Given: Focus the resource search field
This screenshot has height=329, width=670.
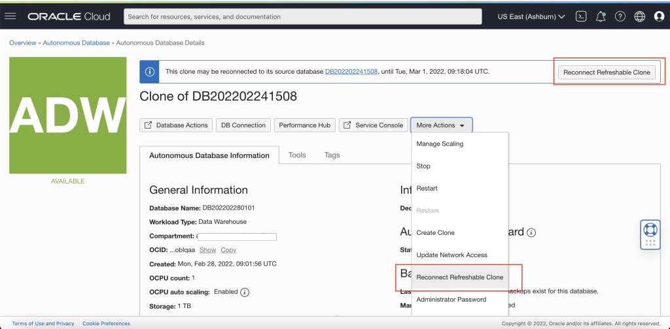Looking at the screenshot, I should pyautogui.click(x=302, y=16).
